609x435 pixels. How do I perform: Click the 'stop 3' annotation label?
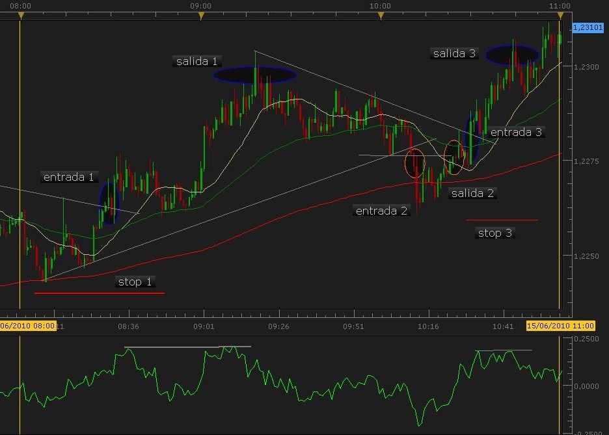(494, 233)
